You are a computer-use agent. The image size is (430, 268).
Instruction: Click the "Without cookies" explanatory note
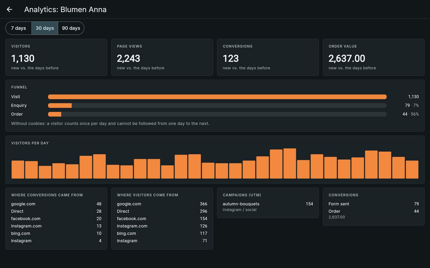tap(110, 124)
